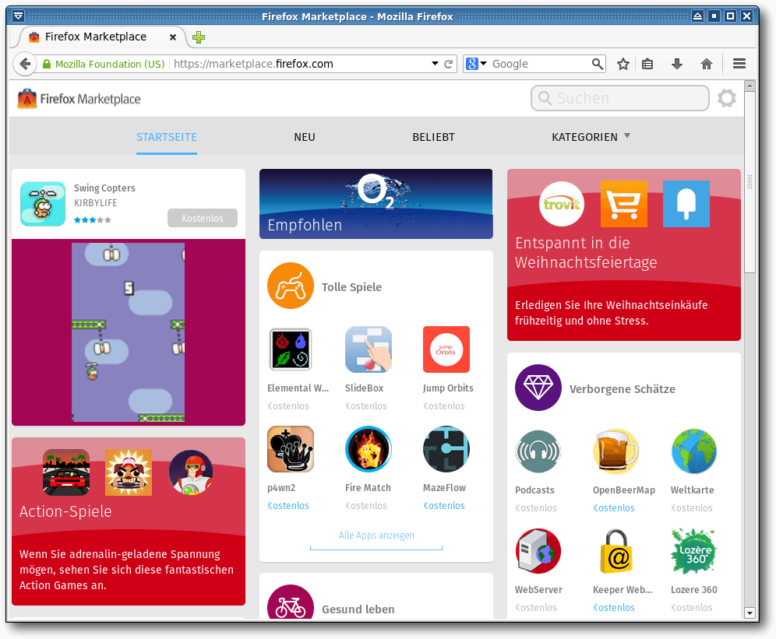Click the page scrollbar up arrow
Screen dimensions: 776x639
tap(750, 86)
